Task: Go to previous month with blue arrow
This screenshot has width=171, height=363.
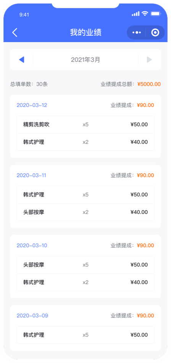Action: pos(21,60)
